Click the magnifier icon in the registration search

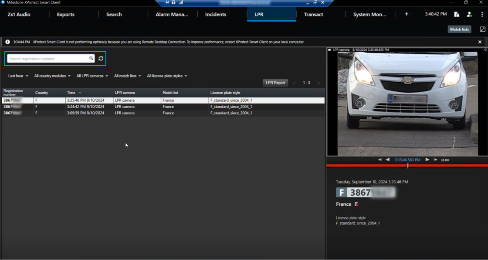coord(91,58)
